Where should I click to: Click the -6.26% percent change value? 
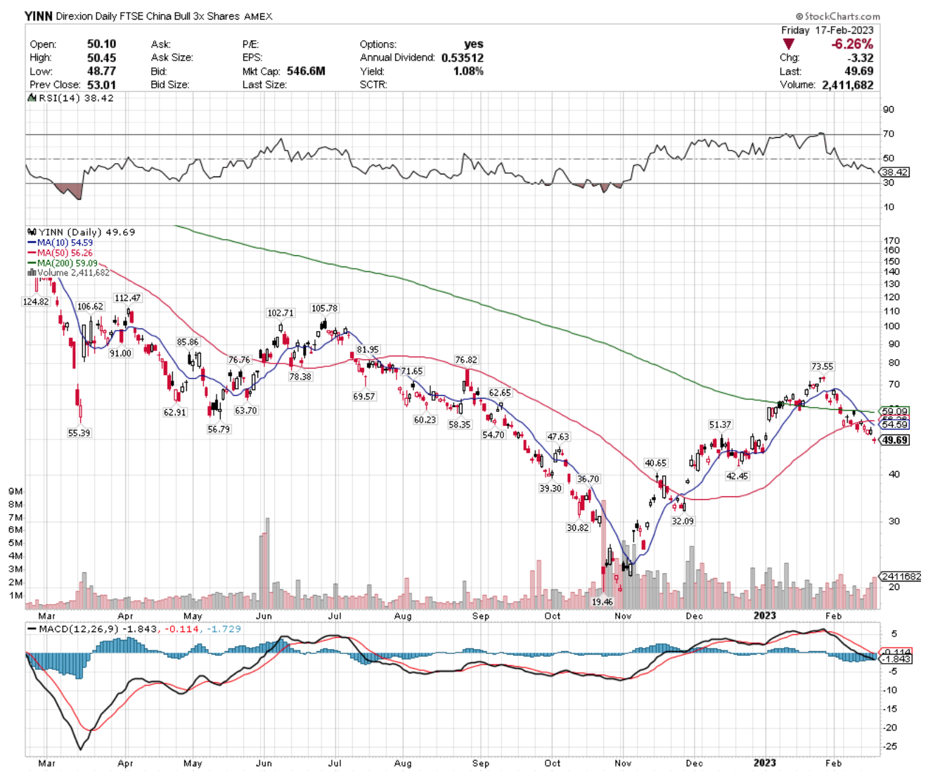tap(852, 44)
